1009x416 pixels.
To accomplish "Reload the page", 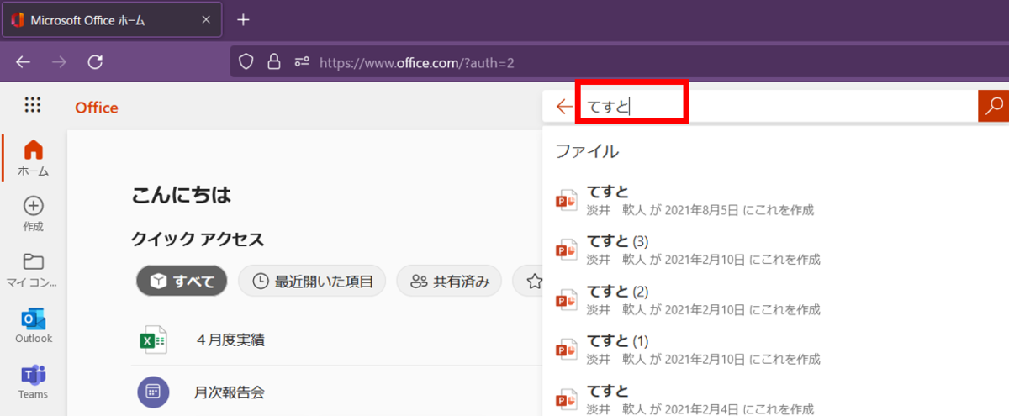I will 95,61.
